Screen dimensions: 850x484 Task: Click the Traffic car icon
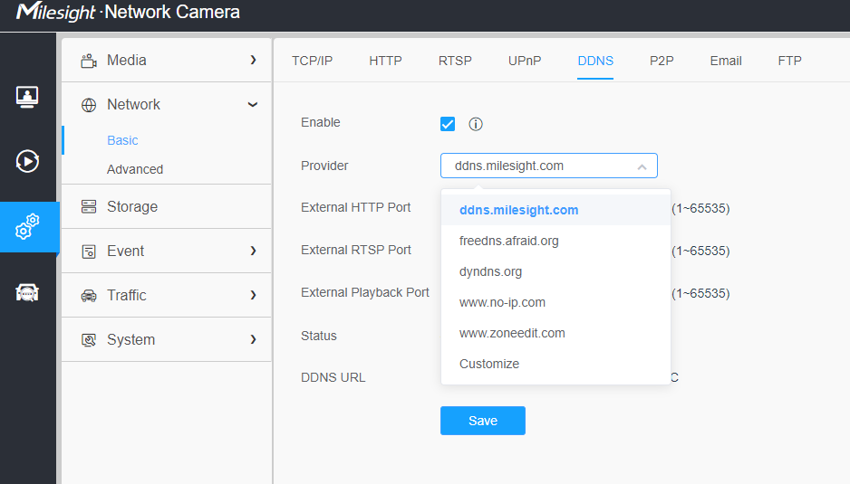89,296
